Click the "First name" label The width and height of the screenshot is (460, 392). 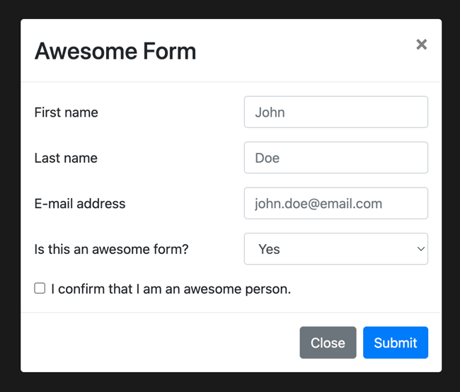click(x=66, y=113)
